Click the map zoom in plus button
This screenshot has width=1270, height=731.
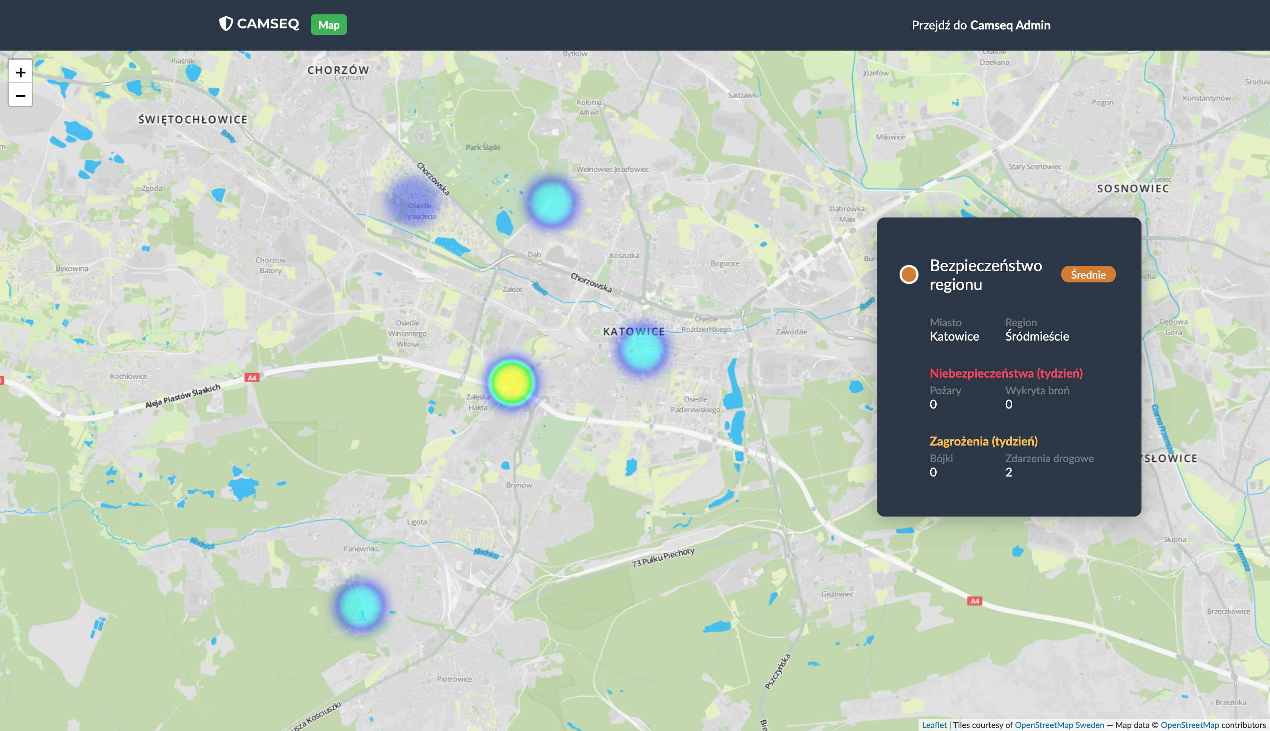[x=21, y=72]
